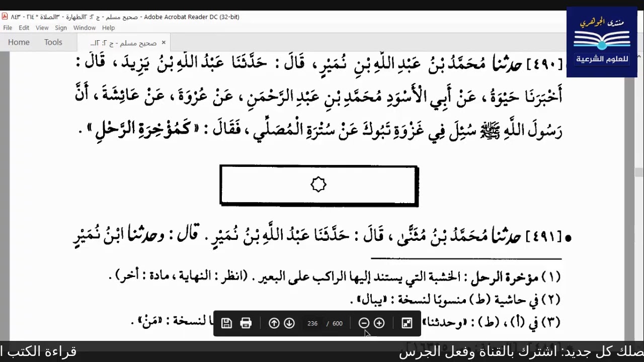The width and height of the screenshot is (644, 362).
Task: Switch to the Home tab
Action: click(19, 42)
